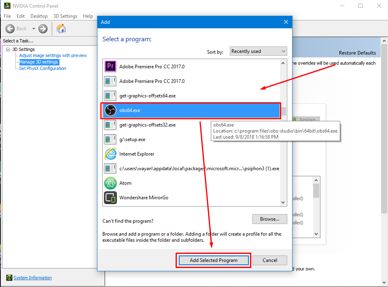The image size is (388, 287).
Task: Click the Internet Explorer icon
Action: 110,154
